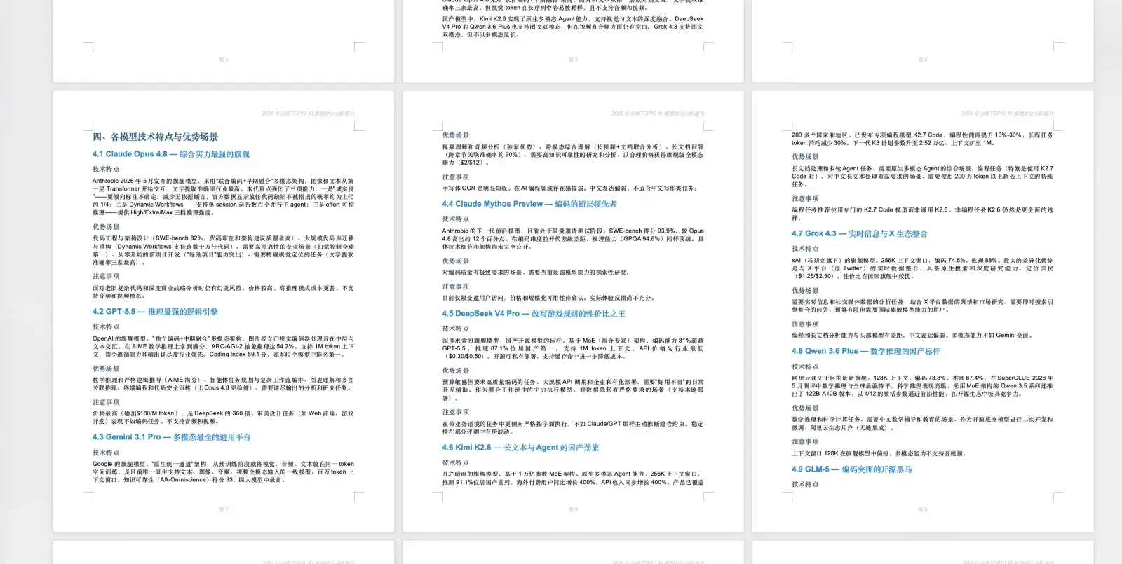Click "优势场景" in the Grok 4.3 section
Screen dimensions: 1122x564
[805, 291]
